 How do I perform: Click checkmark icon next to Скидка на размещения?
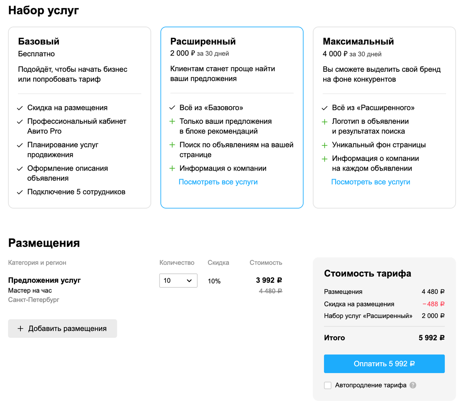click(20, 108)
